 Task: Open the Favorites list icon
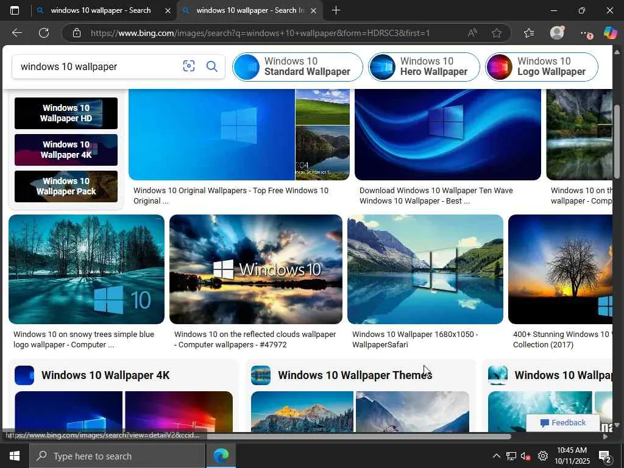[x=529, y=33]
